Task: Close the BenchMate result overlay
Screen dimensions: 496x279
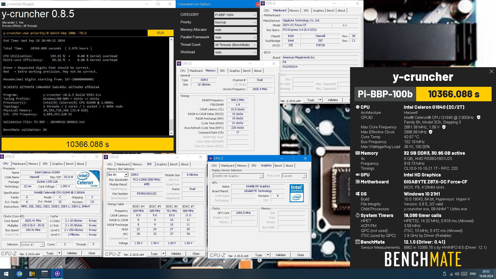Action: tap(491, 71)
